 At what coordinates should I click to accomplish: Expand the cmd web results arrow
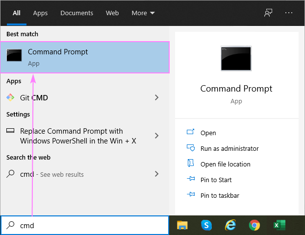point(156,174)
